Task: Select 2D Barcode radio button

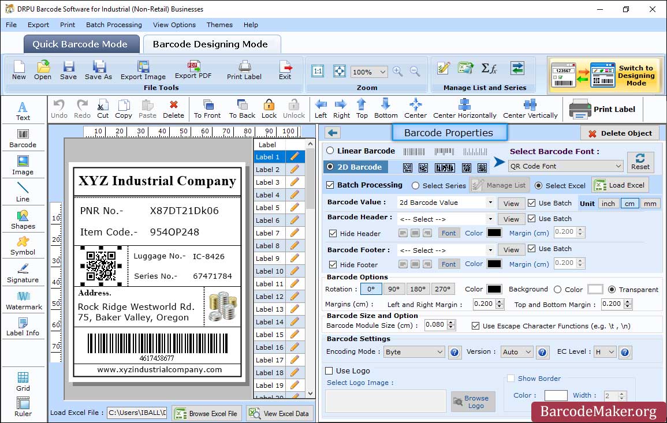Action: point(330,167)
